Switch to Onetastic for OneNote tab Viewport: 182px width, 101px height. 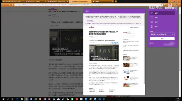pyautogui.click(x=35, y=2)
